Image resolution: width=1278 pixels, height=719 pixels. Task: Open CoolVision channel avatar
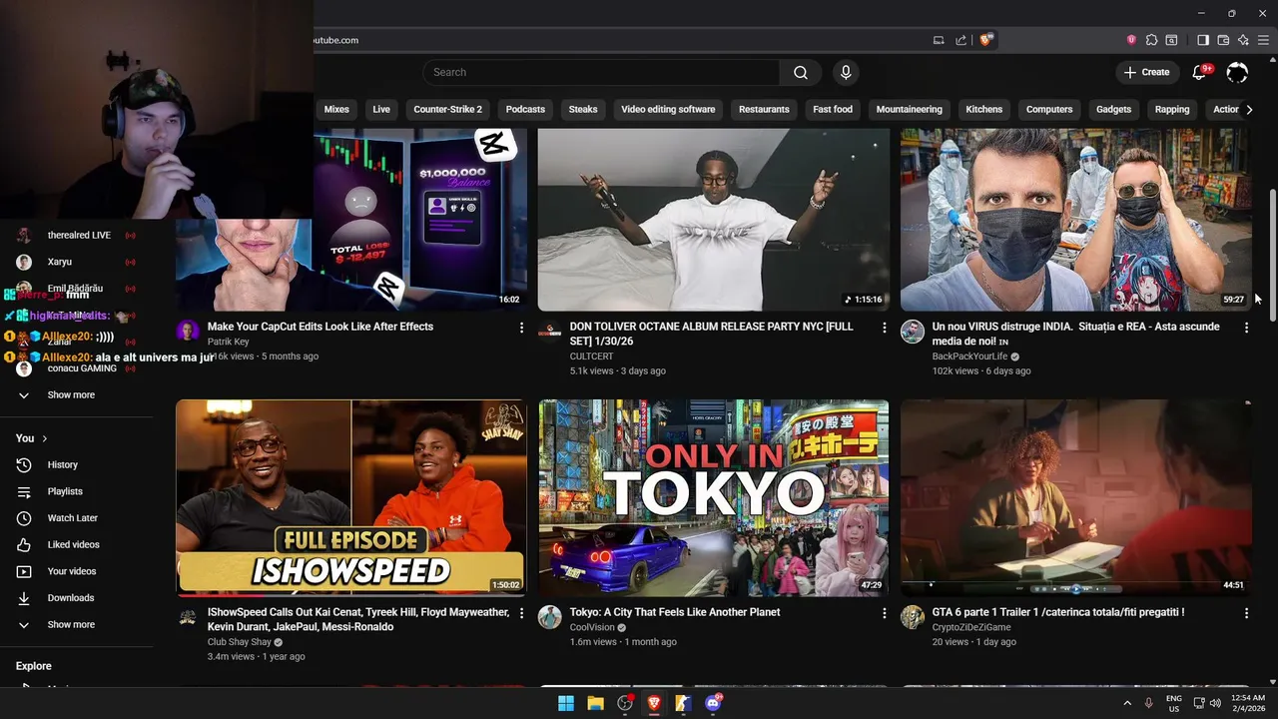pyautogui.click(x=550, y=617)
